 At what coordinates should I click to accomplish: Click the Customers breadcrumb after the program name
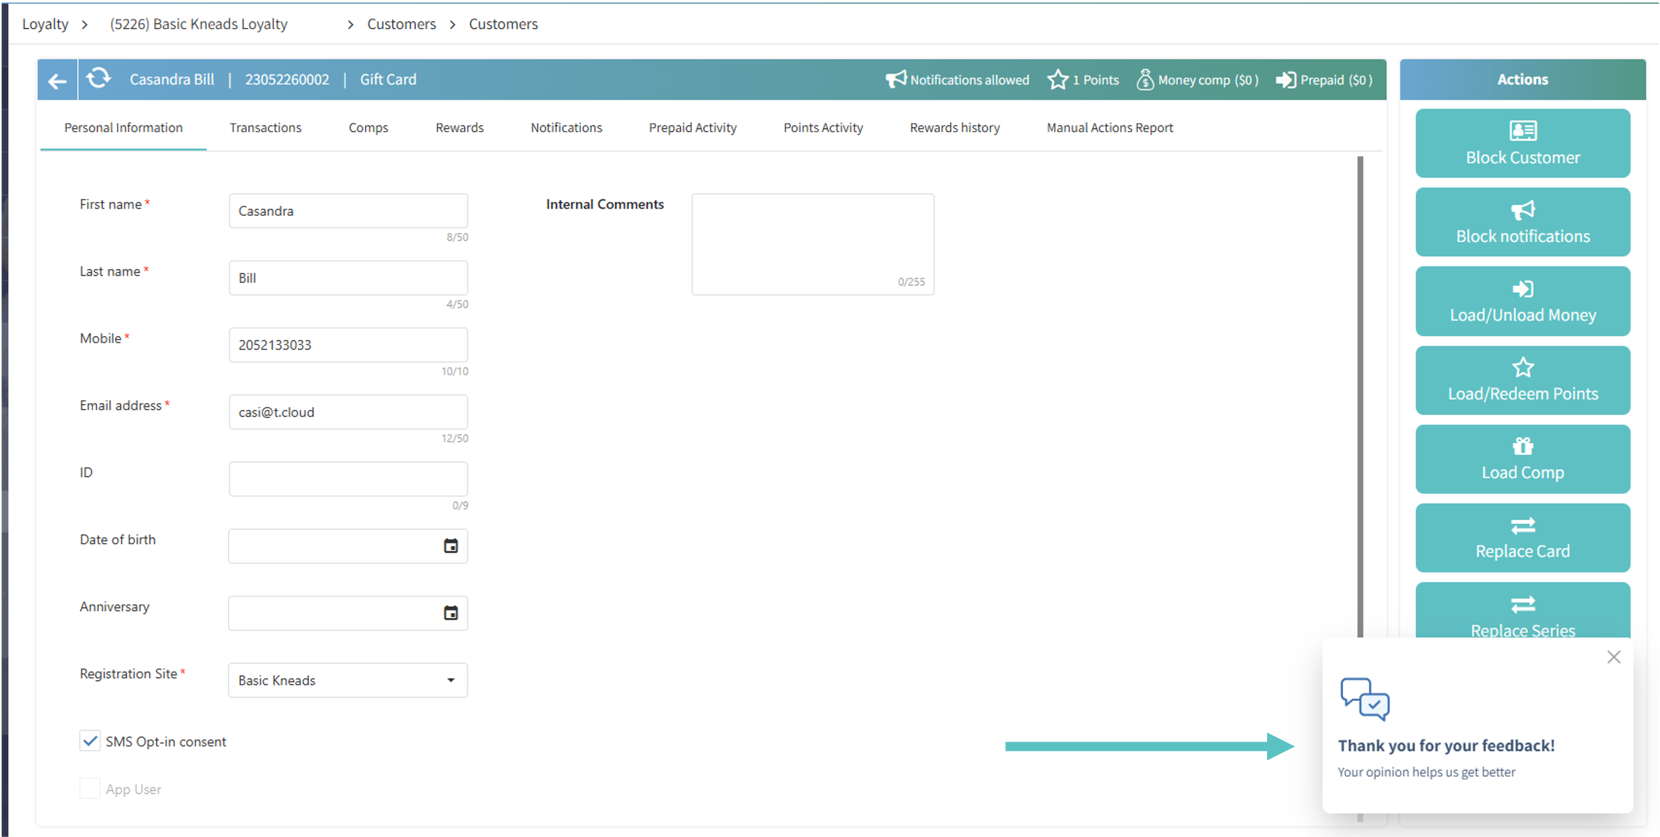[401, 25]
